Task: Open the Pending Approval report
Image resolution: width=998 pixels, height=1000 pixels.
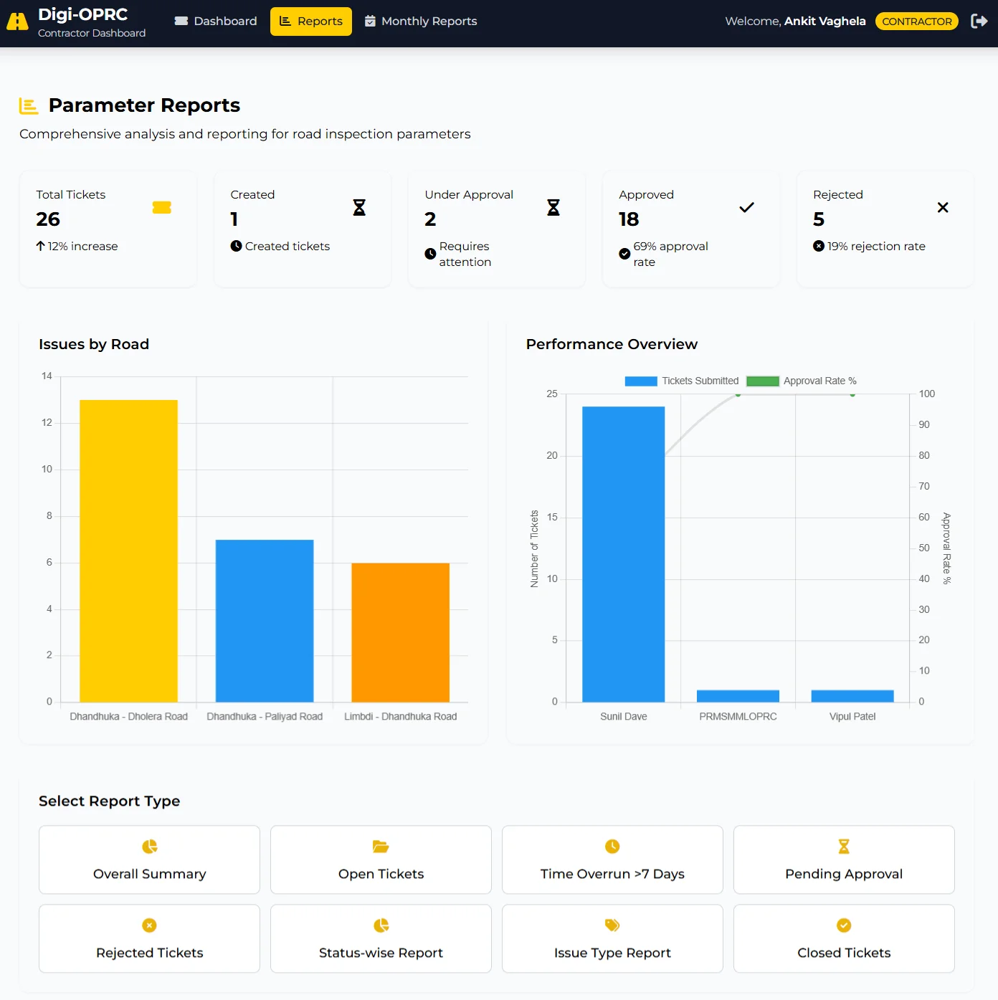Action: point(843,859)
